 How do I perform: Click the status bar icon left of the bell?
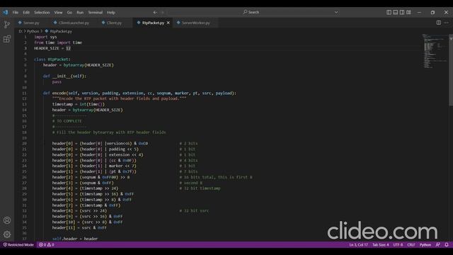tap(437, 245)
